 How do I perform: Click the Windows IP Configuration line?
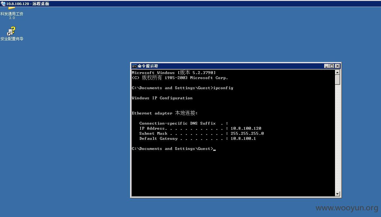tap(162, 98)
